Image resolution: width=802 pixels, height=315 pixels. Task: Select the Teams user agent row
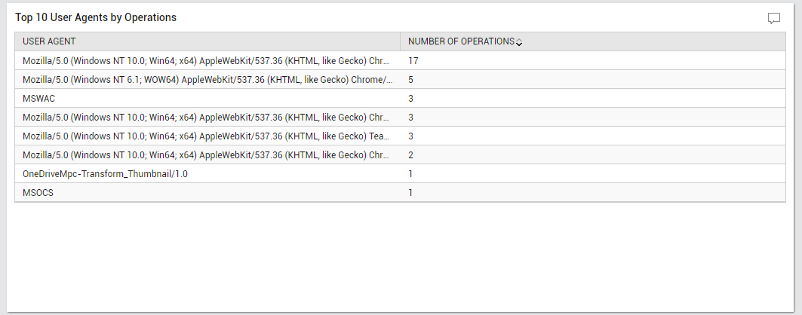click(x=400, y=136)
